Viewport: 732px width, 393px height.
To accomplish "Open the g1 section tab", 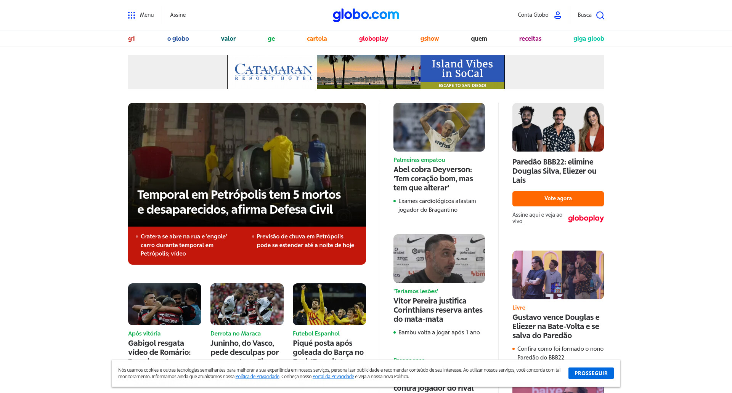I will pos(132,38).
